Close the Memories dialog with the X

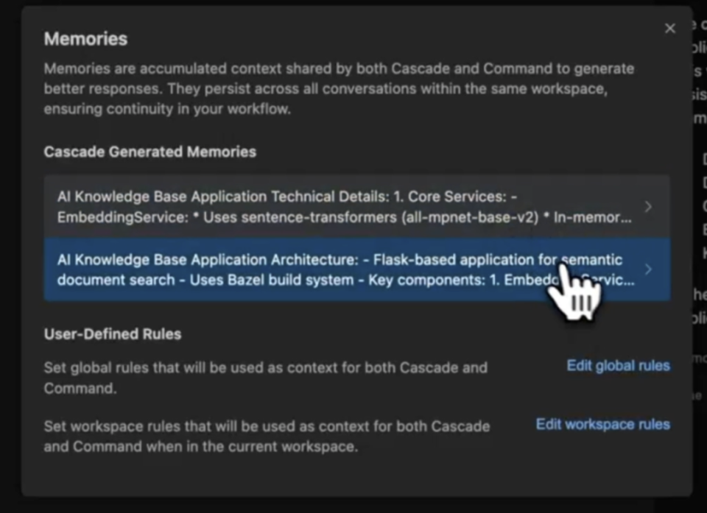(x=669, y=29)
